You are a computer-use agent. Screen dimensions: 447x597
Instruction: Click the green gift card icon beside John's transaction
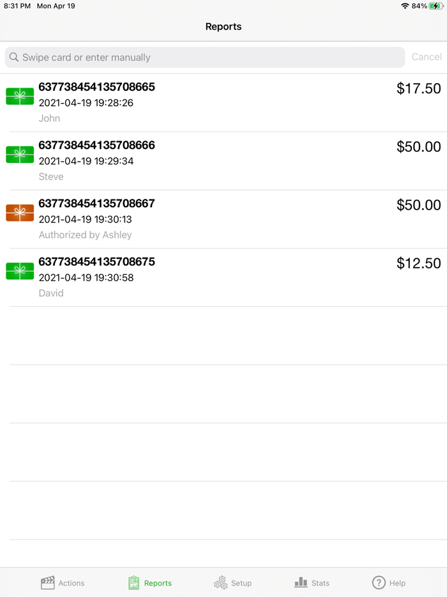(x=19, y=96)
